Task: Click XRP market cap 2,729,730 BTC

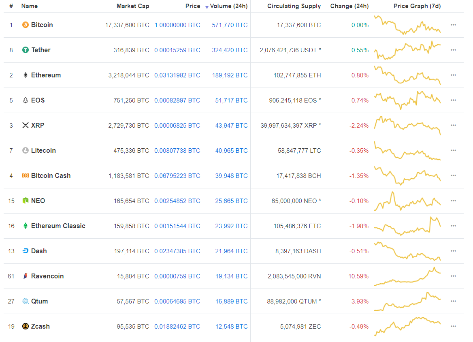Action: [x=129, y=125]
